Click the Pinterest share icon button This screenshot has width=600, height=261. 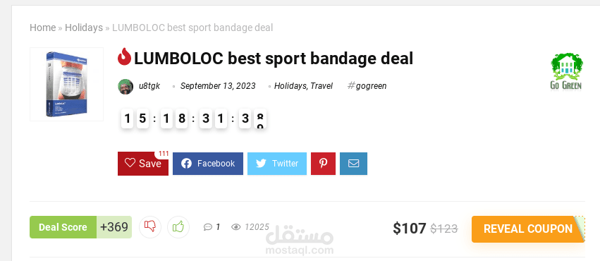[323, 164]
